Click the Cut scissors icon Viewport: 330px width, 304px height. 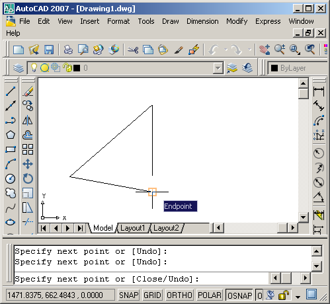point(133,50)
